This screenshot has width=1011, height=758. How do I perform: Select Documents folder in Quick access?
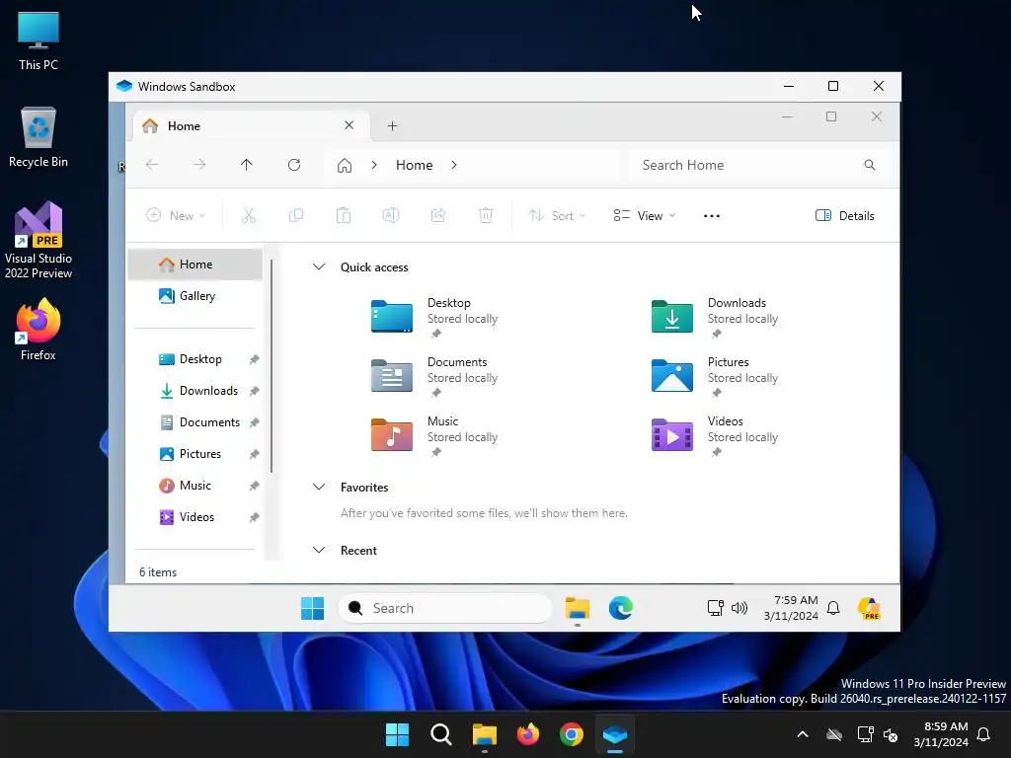pos(435,376)
